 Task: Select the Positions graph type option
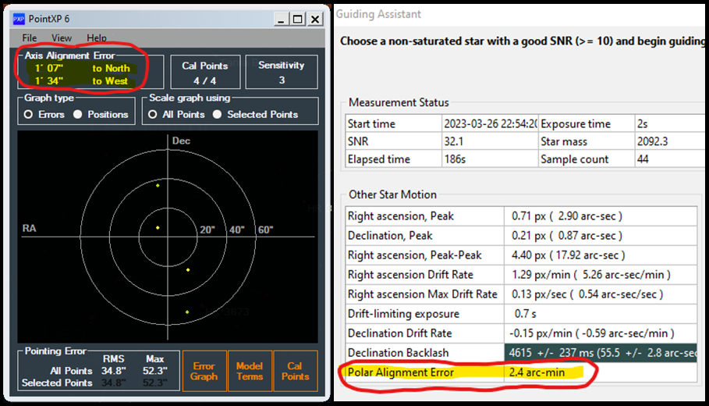78,115
